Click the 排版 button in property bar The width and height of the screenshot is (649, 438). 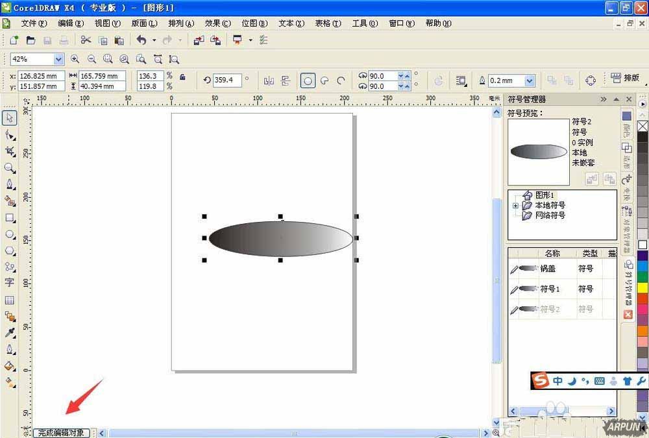pos(625,78)
